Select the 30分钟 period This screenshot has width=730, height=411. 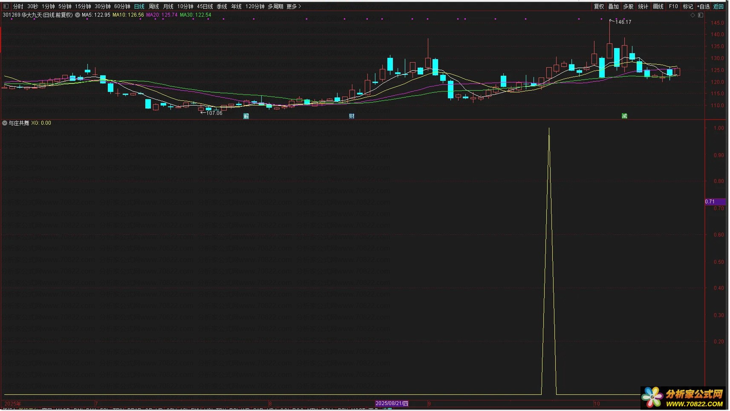pyautogui.click(x=103, y=6)
